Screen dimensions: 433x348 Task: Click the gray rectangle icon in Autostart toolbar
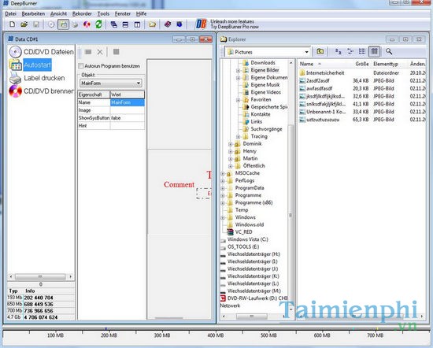point(88,52)
